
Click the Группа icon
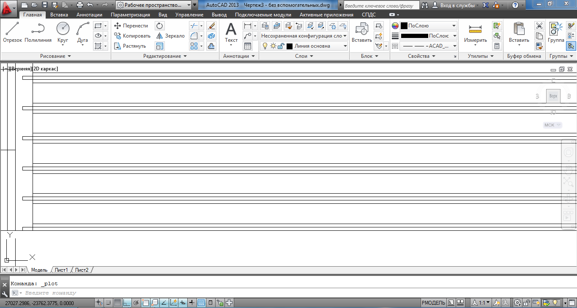click(x=556, y=33)
